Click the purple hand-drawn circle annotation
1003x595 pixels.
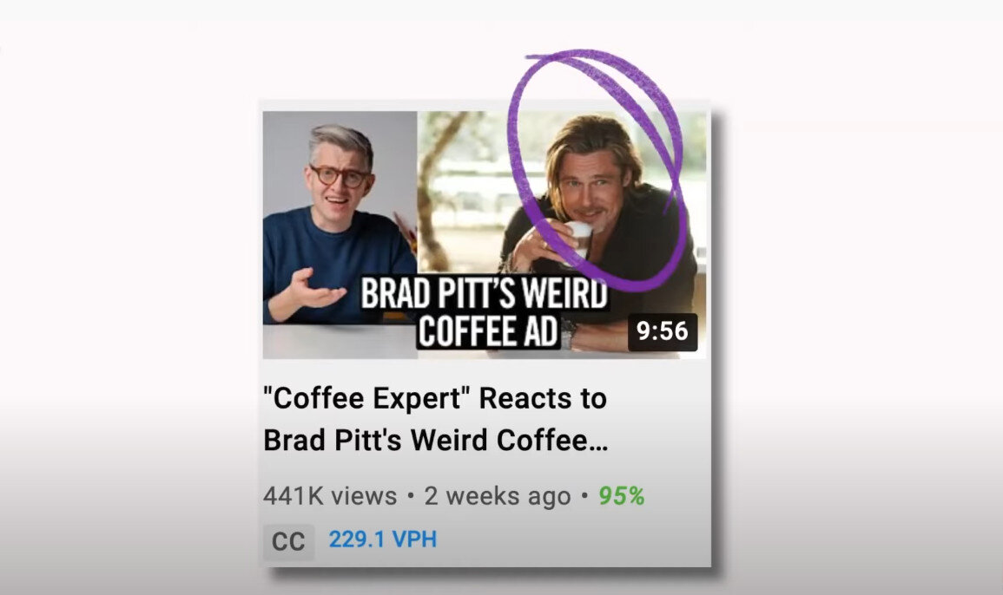[x=597, y=169]
